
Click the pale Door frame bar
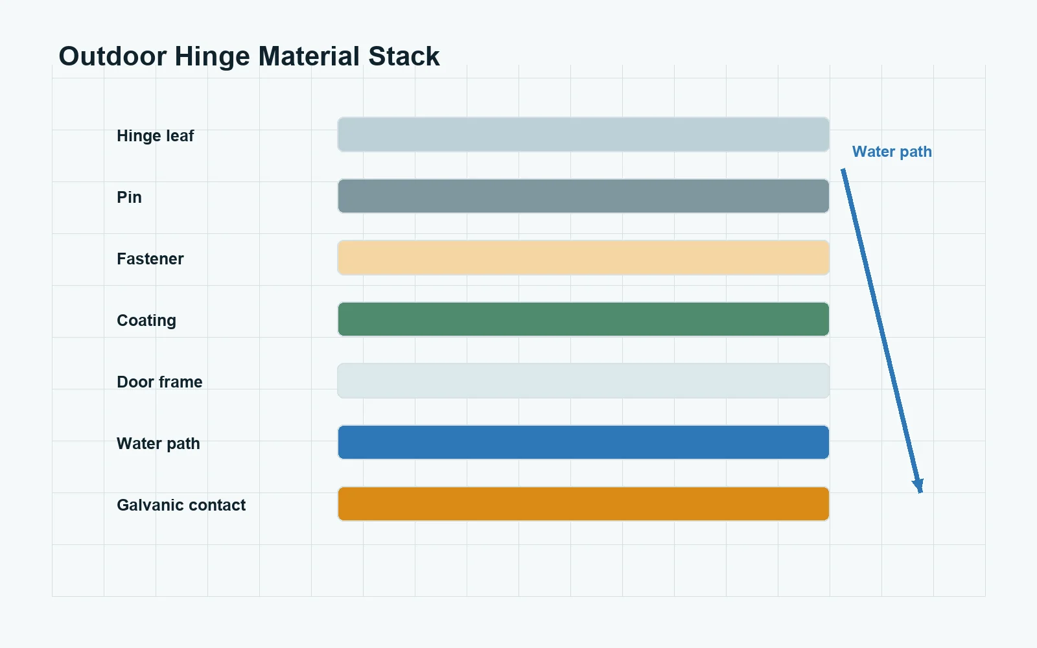[583, 381]
